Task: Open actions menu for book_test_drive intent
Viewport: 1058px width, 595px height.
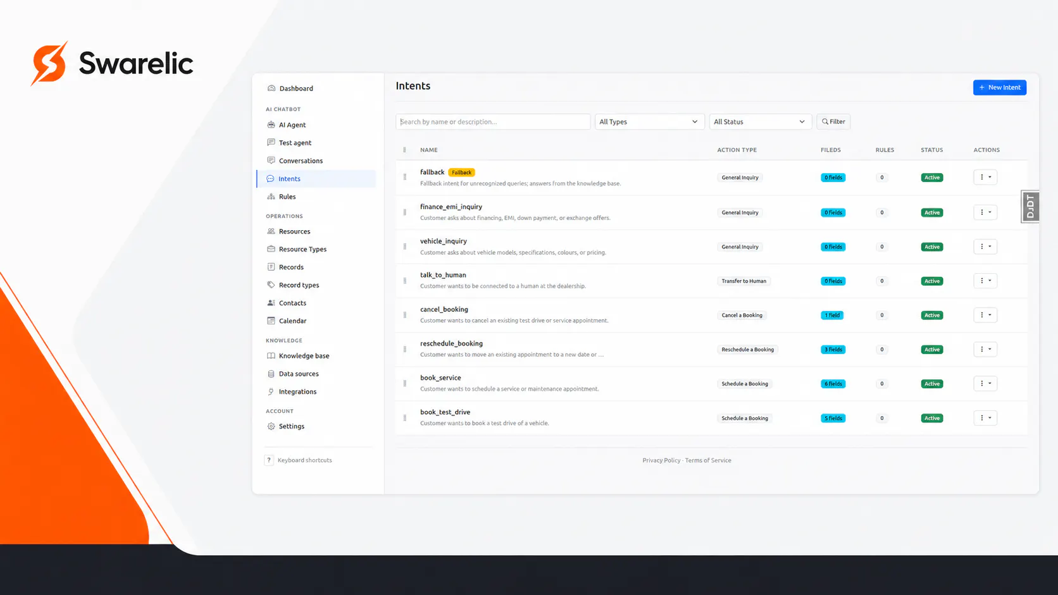Action: [985, 418]
